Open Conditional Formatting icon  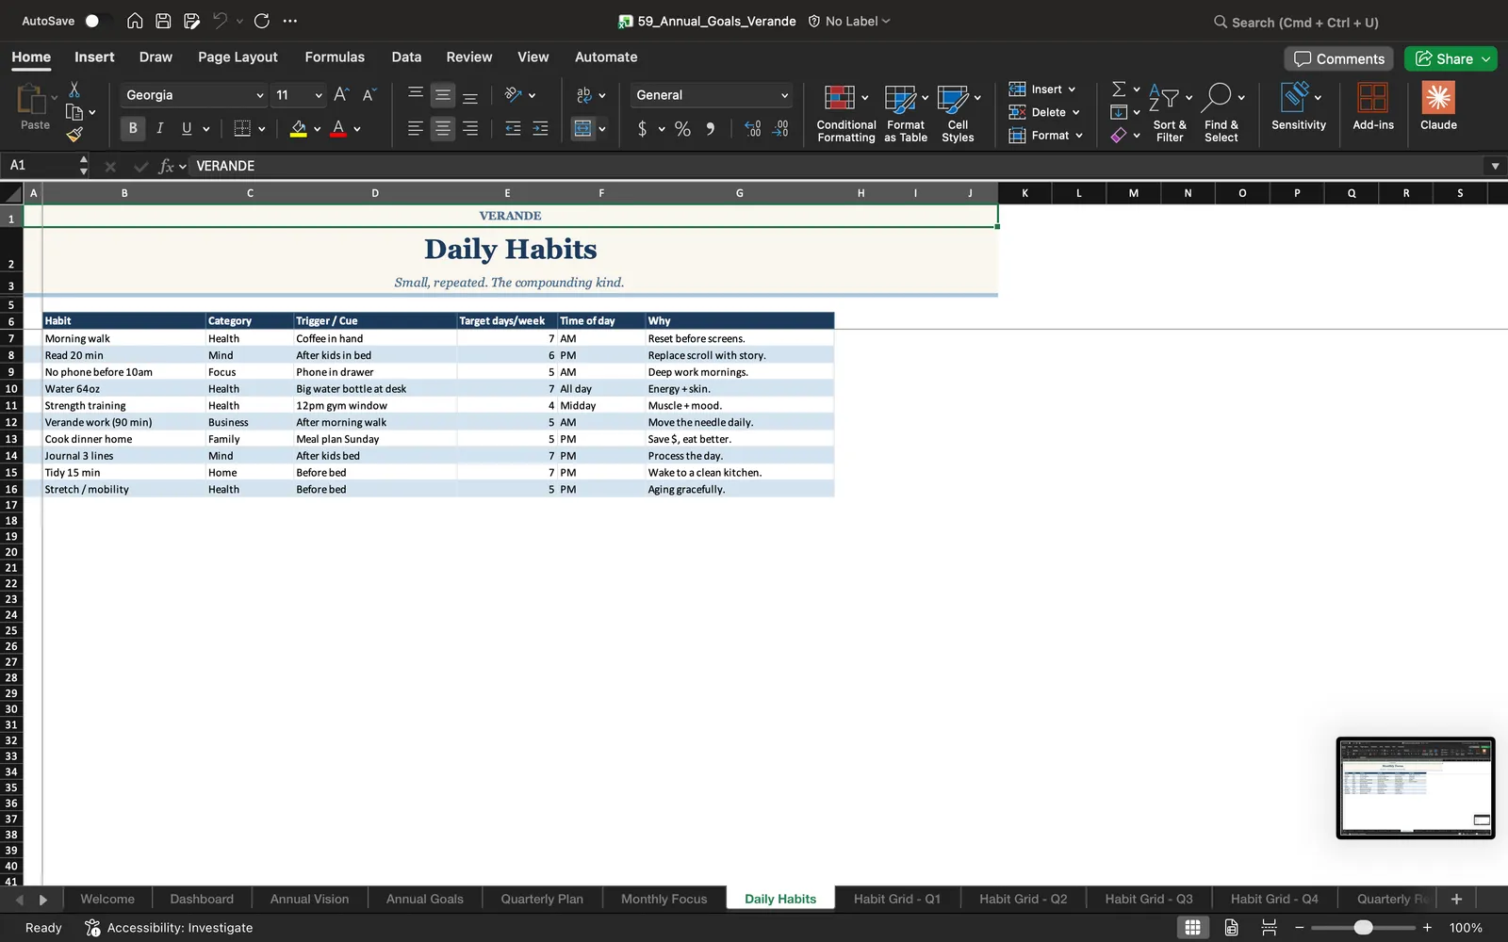[x=840, y=98]
